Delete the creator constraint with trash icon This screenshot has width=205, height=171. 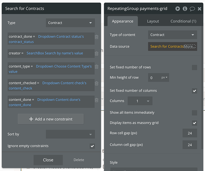tap(97, 53)
